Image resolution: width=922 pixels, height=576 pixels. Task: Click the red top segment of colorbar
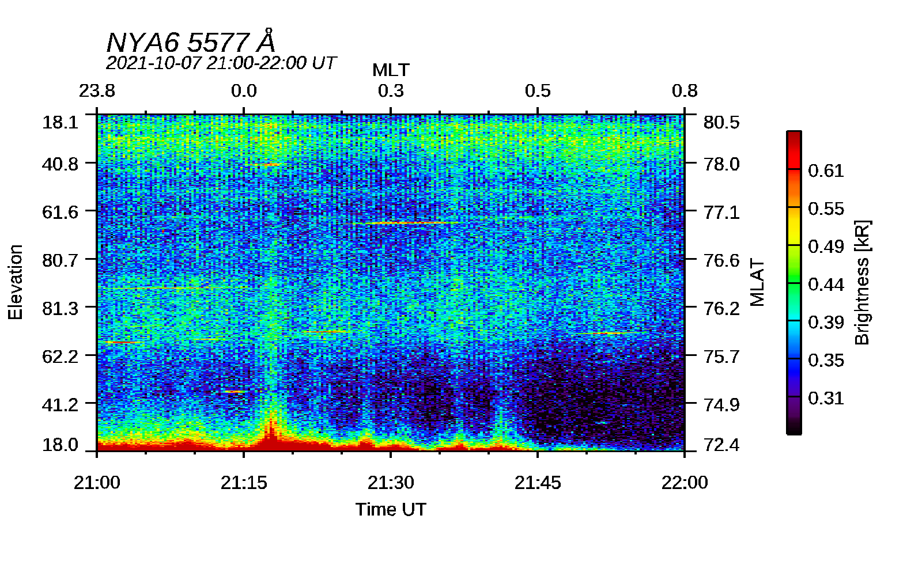[x=793, y=150]
